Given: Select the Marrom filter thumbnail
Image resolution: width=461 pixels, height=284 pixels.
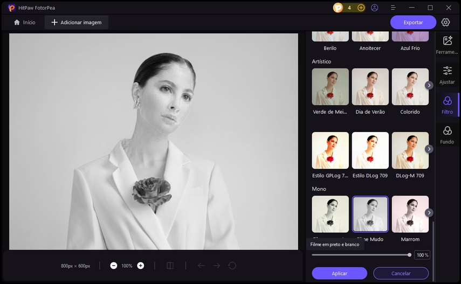Looking at the screenshot, I should coord(410,214).
